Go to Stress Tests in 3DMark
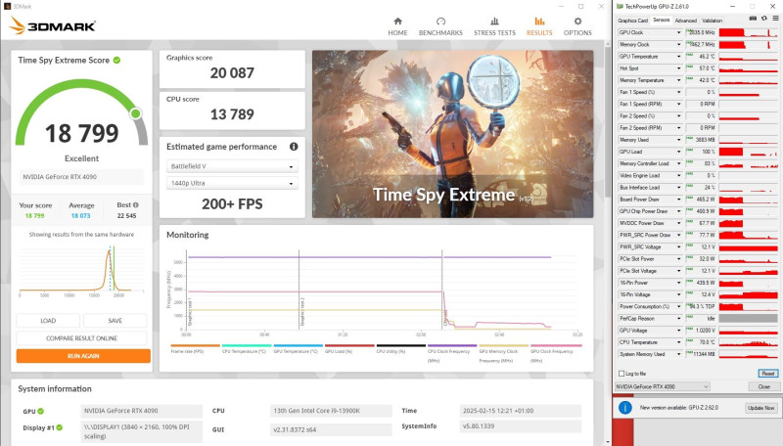The height and width of the screenshot is (446, 783). tap(494, 26)
